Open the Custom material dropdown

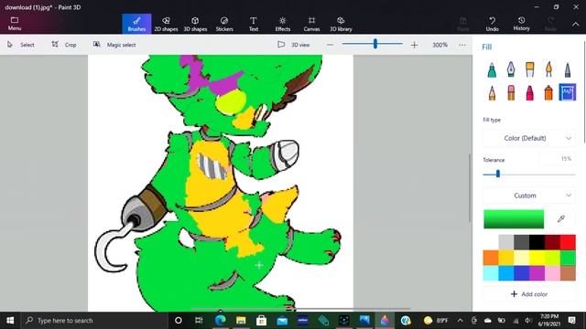pyautogui.click(x=529, y=196)
